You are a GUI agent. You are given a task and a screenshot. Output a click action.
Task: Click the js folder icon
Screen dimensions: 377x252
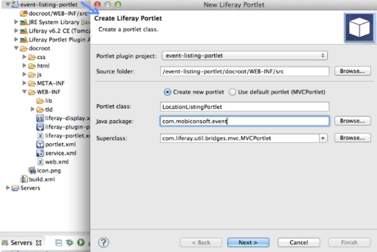point(32,75)
